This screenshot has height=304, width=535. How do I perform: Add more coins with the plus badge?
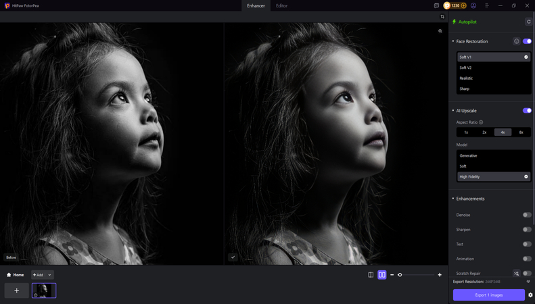[464, 5]
